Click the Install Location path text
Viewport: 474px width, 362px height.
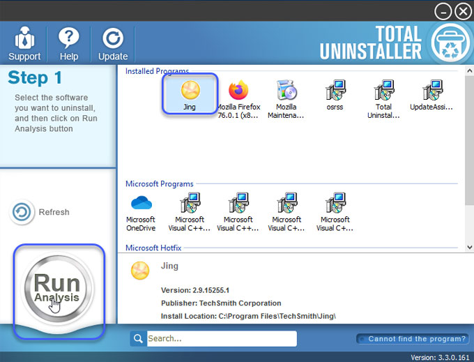coord(248,317)
